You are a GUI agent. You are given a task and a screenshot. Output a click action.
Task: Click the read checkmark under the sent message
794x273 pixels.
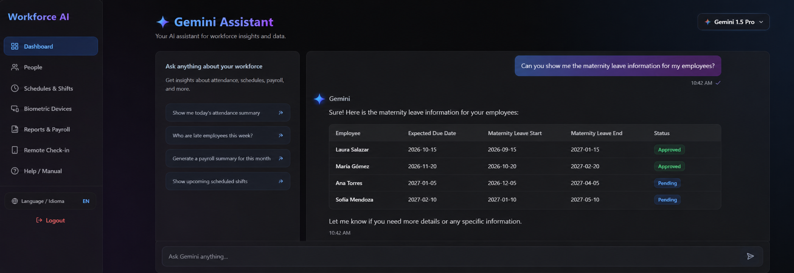[x=718, y=83]
